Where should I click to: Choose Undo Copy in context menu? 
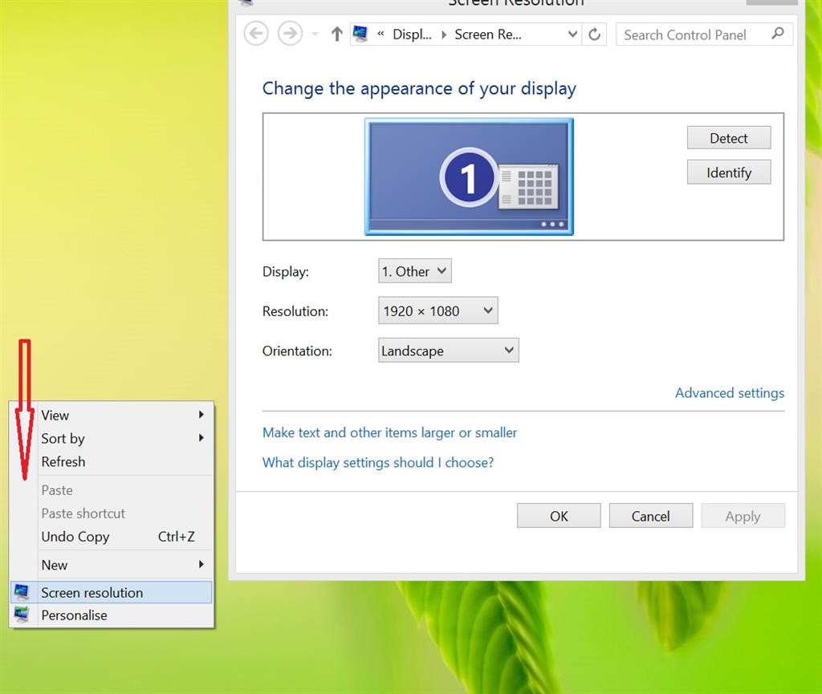pyautogui.click(x=111, y=536)
